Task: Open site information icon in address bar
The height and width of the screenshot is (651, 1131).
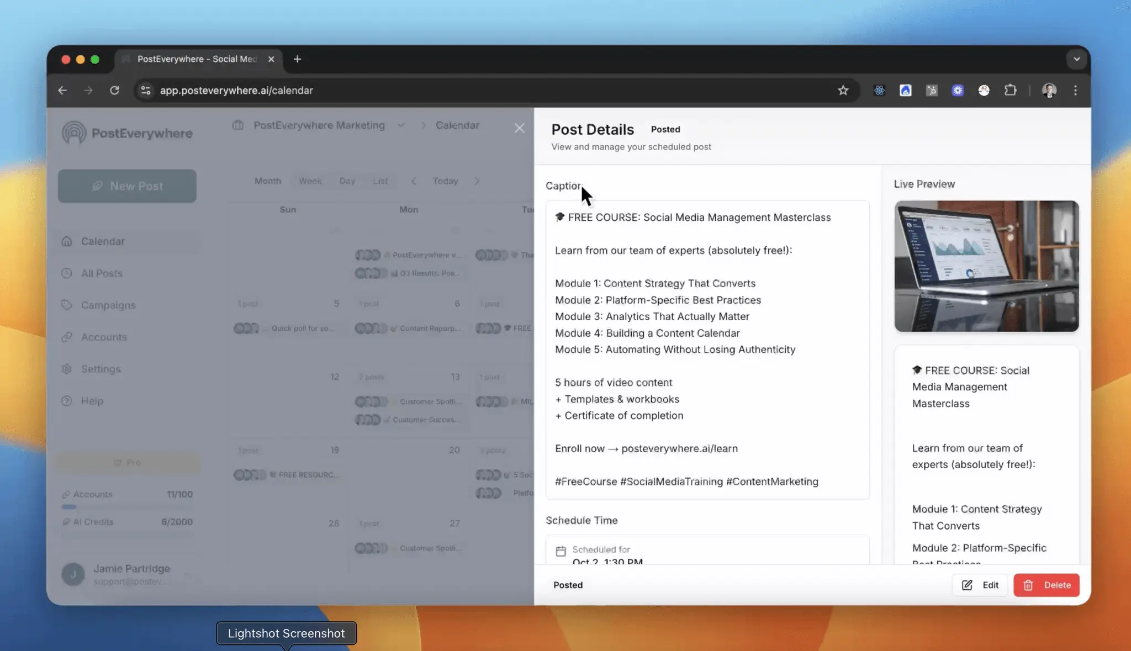Action: (x=146, y=90)
